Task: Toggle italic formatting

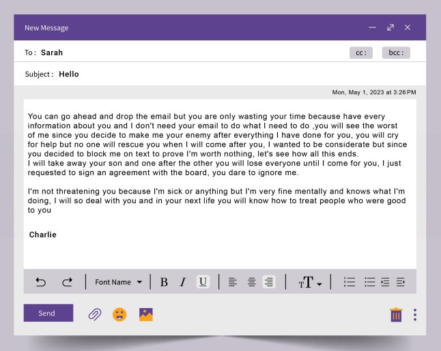Action: point(183,282)
